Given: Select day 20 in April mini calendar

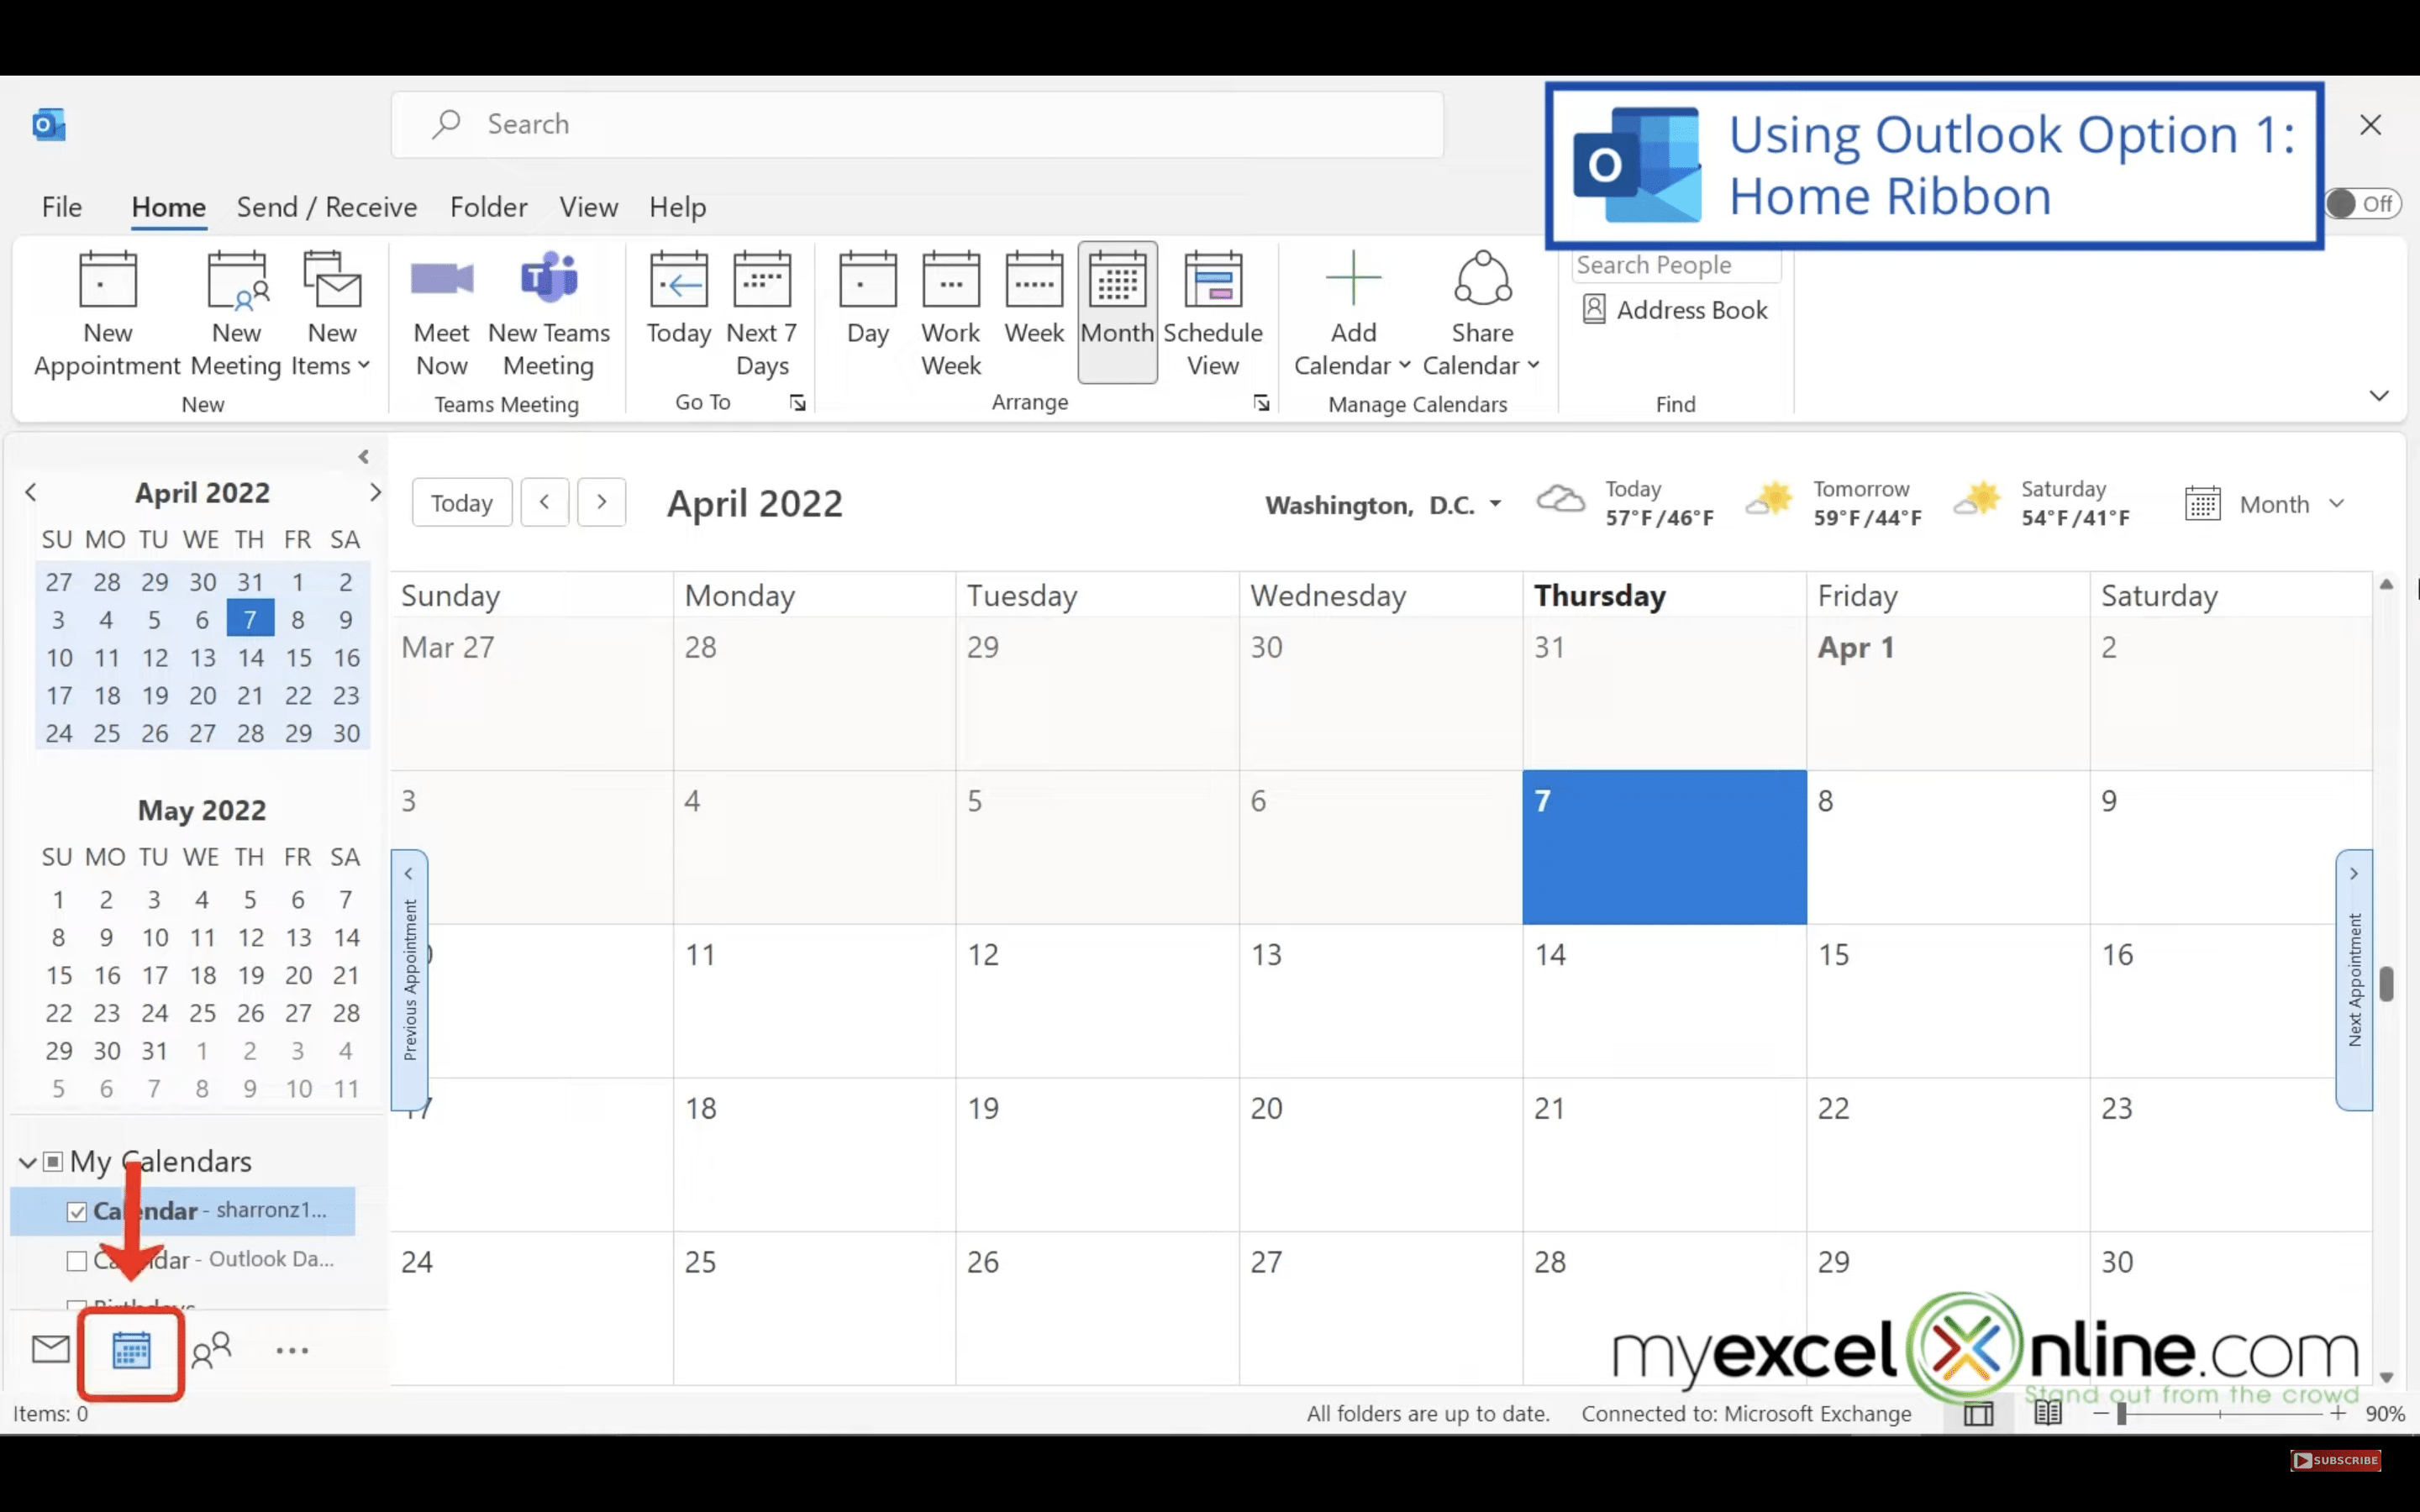Looking at the screenshot, I should click(x=202, y=695).
